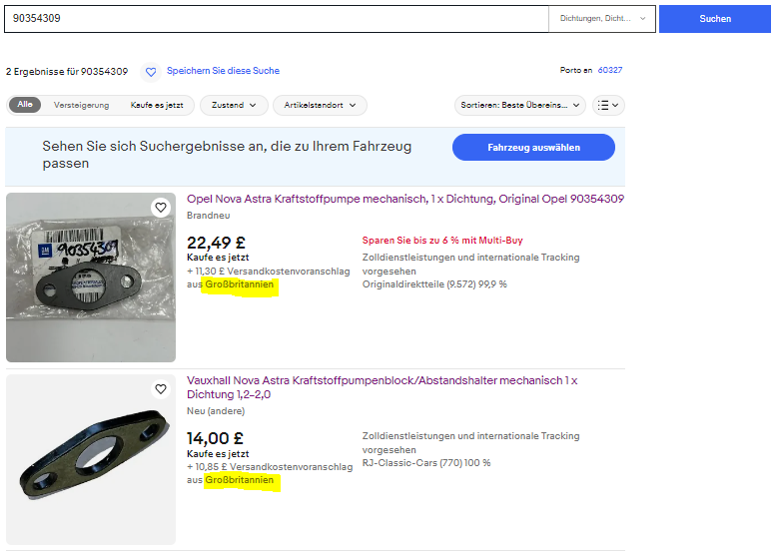Screen dimensions: 777x551
Task: Open the category dropdown 'Dichtungen, Dicht...'
Action: point(602,19)
